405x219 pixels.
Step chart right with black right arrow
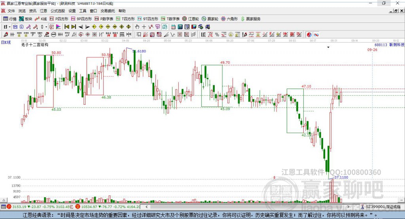point(87,27)
